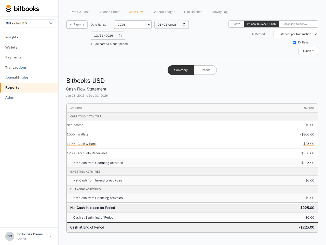
Task: Switch to the Details view
Action: point(205,70)
